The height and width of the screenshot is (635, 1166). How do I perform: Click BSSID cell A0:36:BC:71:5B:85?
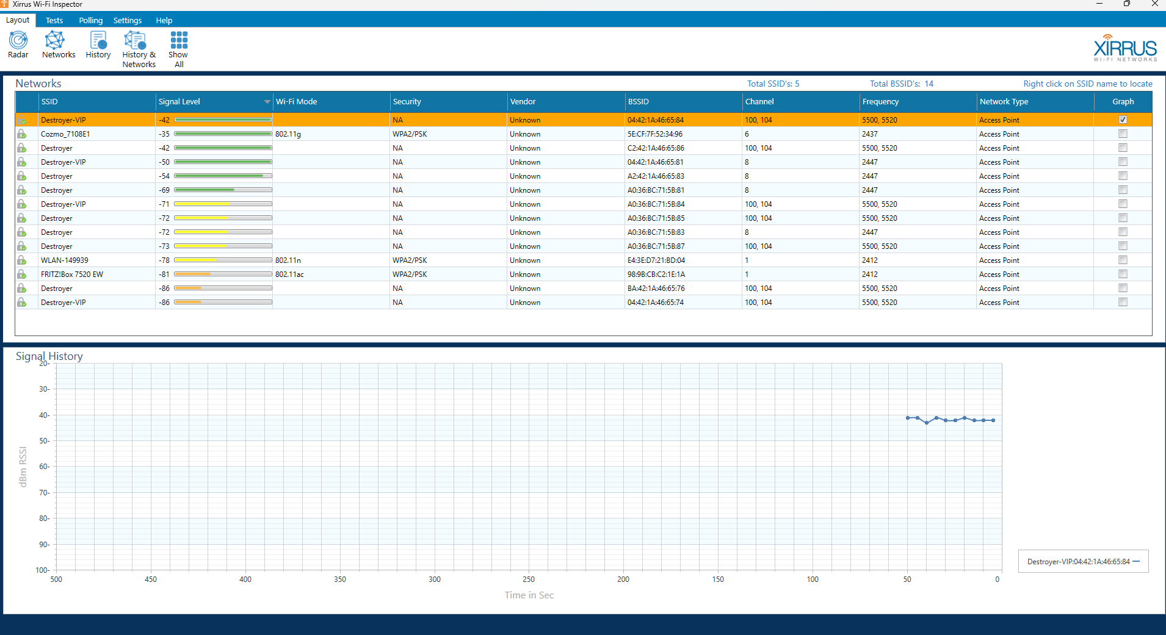[x=683, y=218]
